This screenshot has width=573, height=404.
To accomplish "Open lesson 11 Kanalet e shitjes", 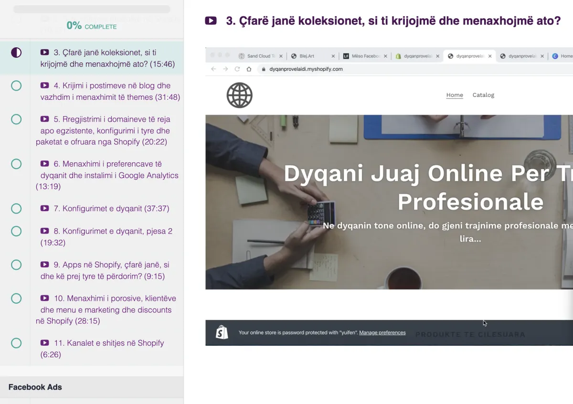I will pyautogui.click(x=92, y=349).
